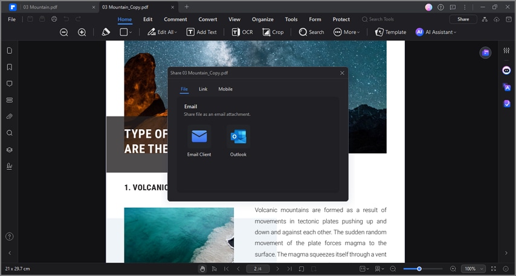
Task: Click the redo arrow icon
Action: (x=78, y=19)
